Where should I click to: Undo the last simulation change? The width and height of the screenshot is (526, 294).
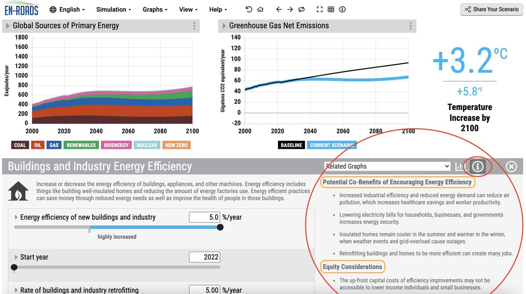[249, 9]
